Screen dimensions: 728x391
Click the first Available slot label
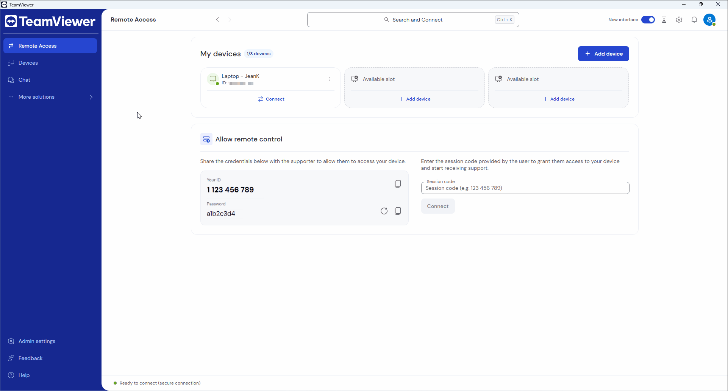point(379,79)
